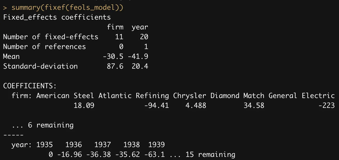Click the summary(fixef(feols_model)) command text

[x=67, y=7]
